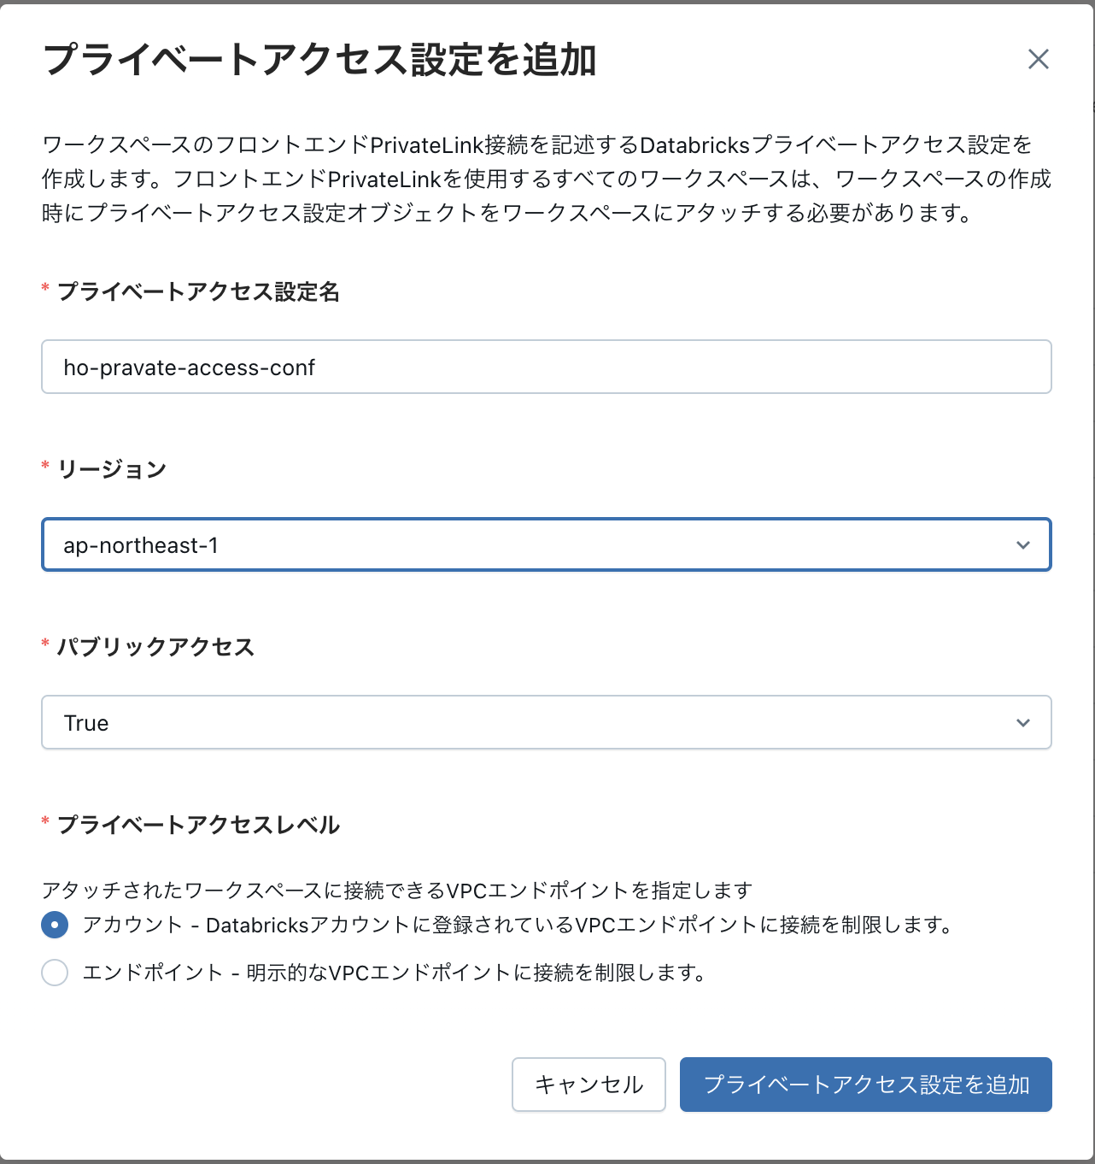Click the blue プライベートアクセス設定を追加 button
The image size is (1095, 1164).
(x=865, y=1085)
